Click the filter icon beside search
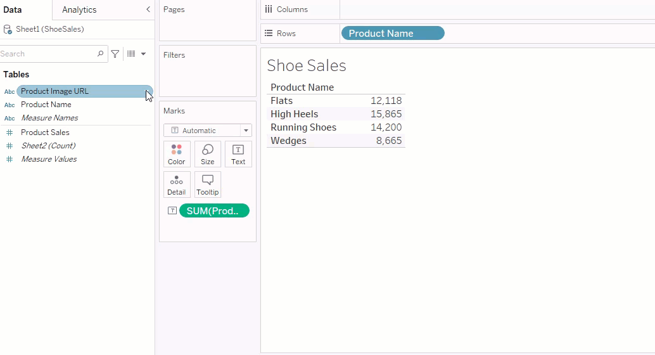655x355 pixels. pyautogui.click(x=115, y=54)
